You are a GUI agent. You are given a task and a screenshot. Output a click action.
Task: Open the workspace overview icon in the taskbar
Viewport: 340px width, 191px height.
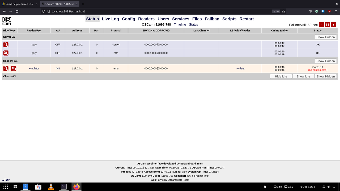[x=15, y=187]
